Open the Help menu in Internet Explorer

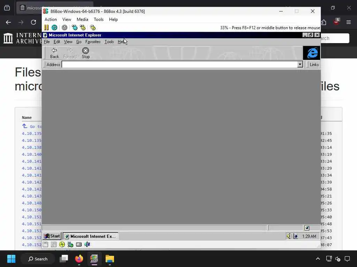click(121, 42)
